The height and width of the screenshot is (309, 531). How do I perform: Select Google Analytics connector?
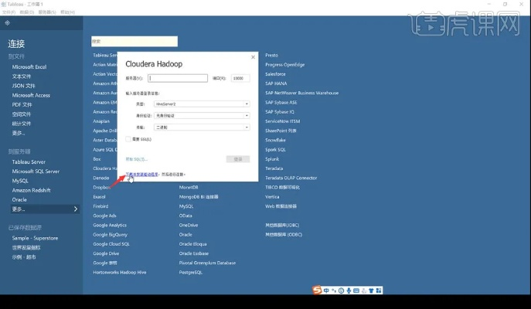[110, 225]
